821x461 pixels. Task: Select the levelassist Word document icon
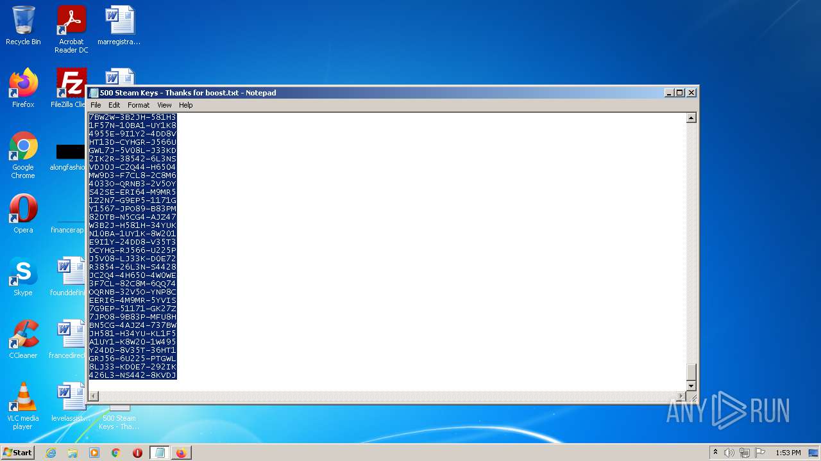pyautogui.click(x=69, y=402)
